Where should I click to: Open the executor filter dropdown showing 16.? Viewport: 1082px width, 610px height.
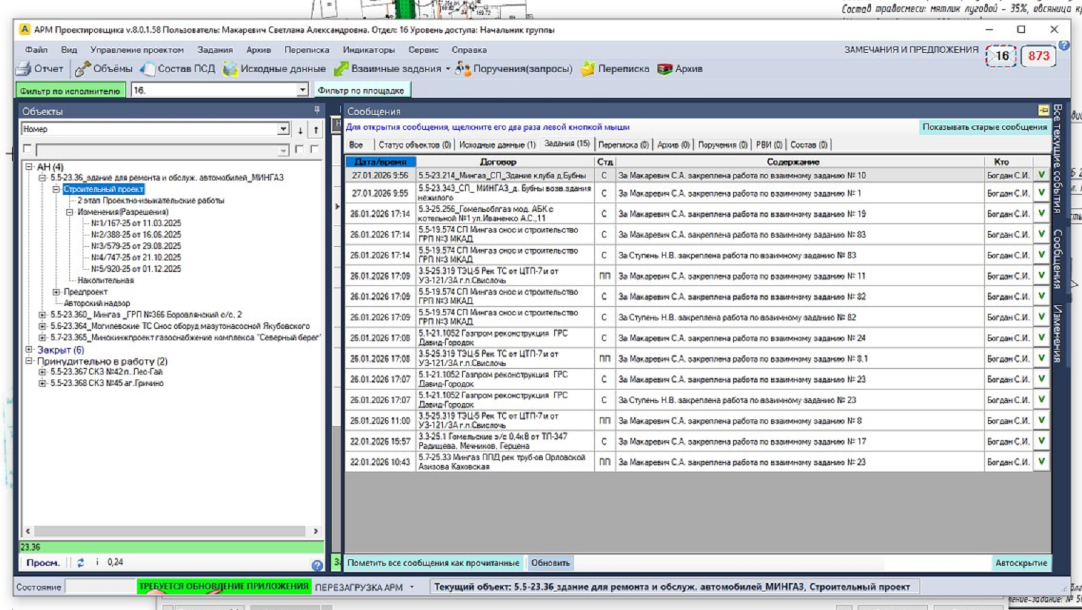click(x=302, y=91)
